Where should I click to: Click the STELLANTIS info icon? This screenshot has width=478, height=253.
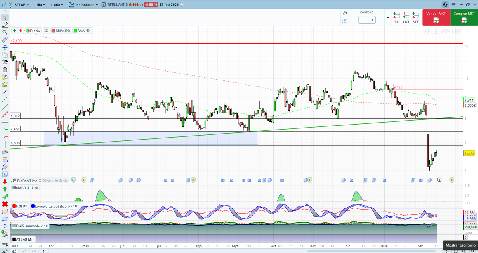point(104,5)
